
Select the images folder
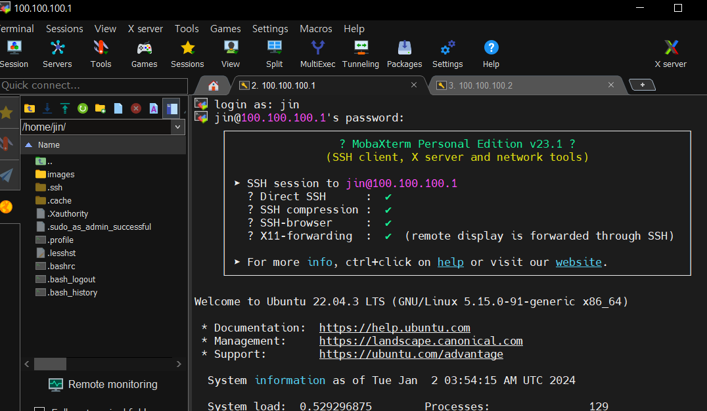click(x=55, y=175)
